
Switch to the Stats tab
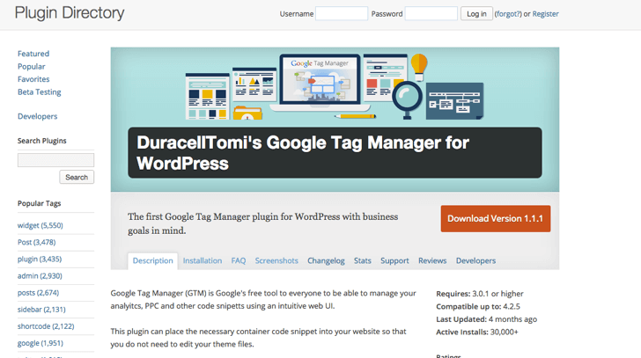coord(362,260)
